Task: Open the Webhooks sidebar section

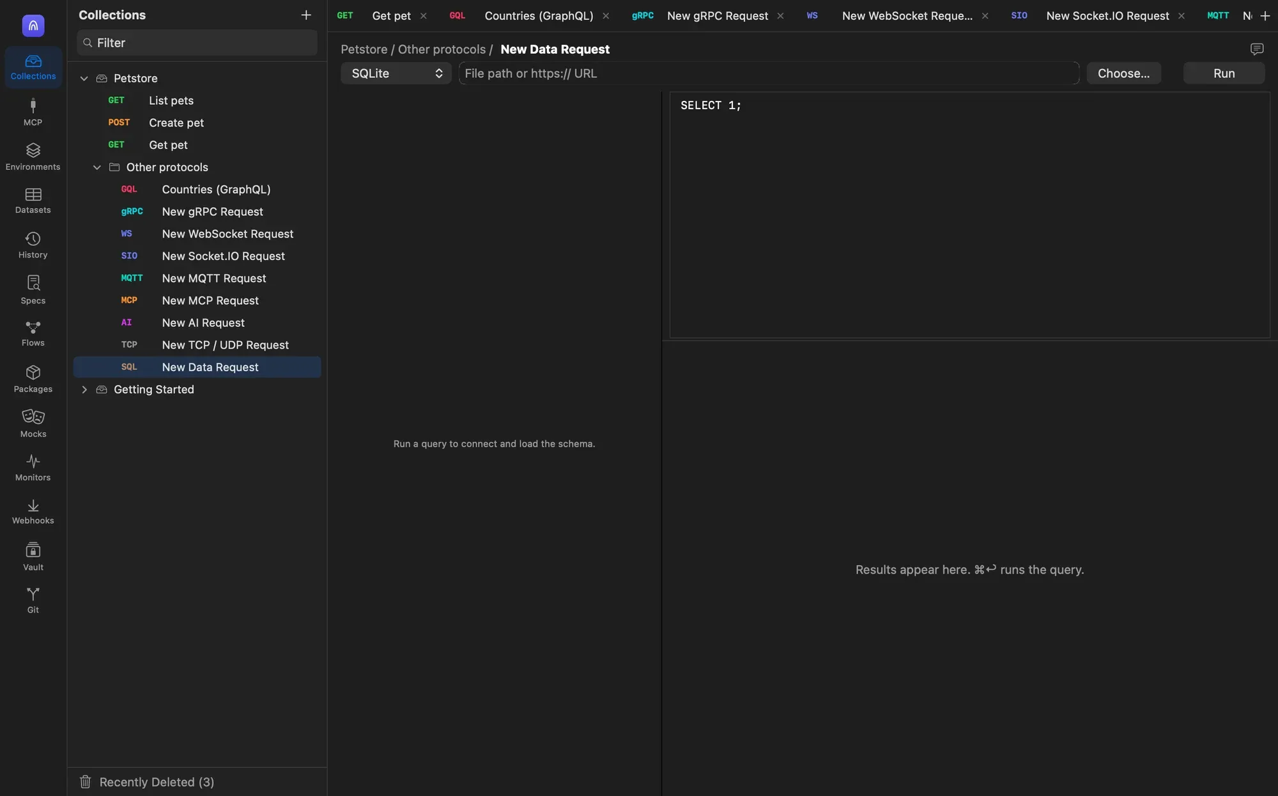Action: pos(33,511)
